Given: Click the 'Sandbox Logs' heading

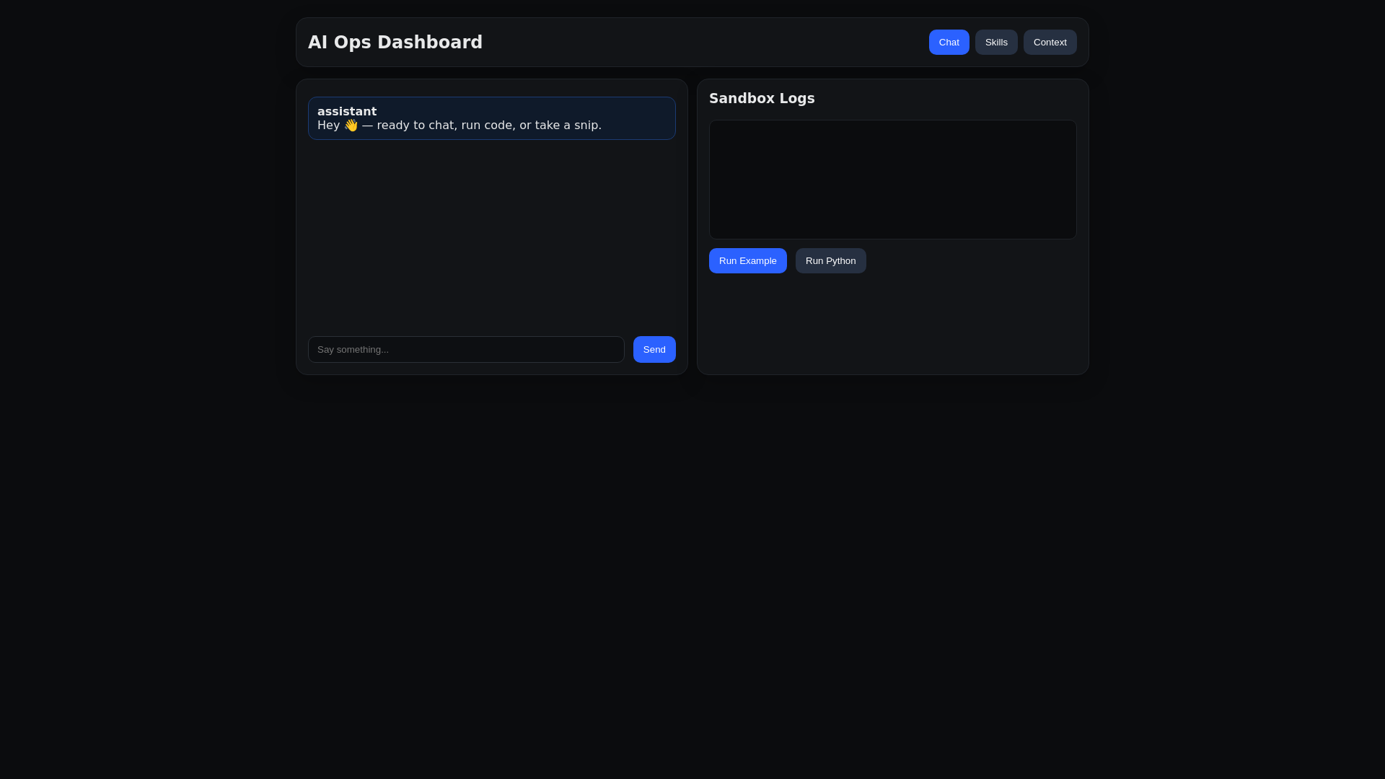Looking at the screenshot, I should (x=761, y=99).
